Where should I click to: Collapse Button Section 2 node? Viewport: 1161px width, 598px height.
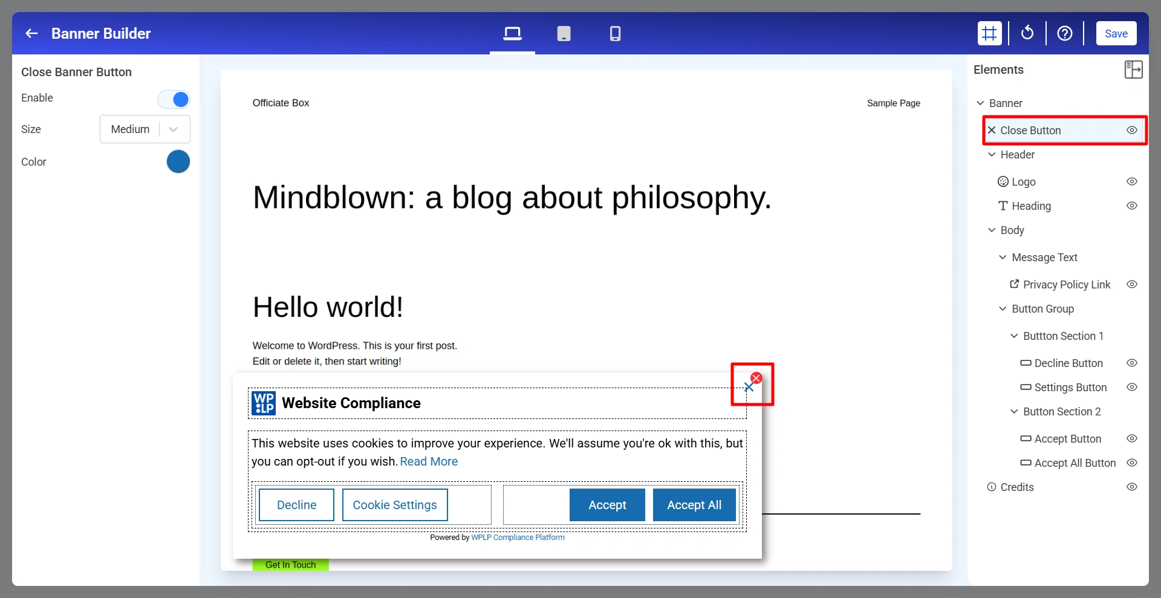tap(1014, 412)
